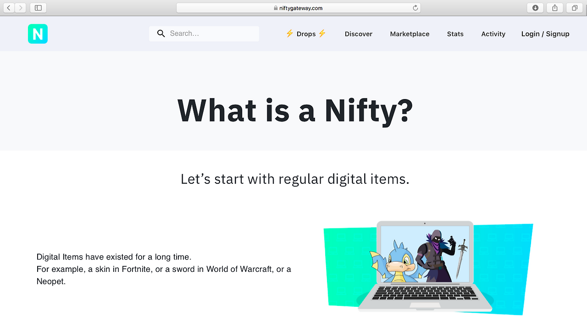The height and width of the screenshot is (326, 587).
Task: Focus the Search input field
Action: pyautogui.click(x=204, y=33)
